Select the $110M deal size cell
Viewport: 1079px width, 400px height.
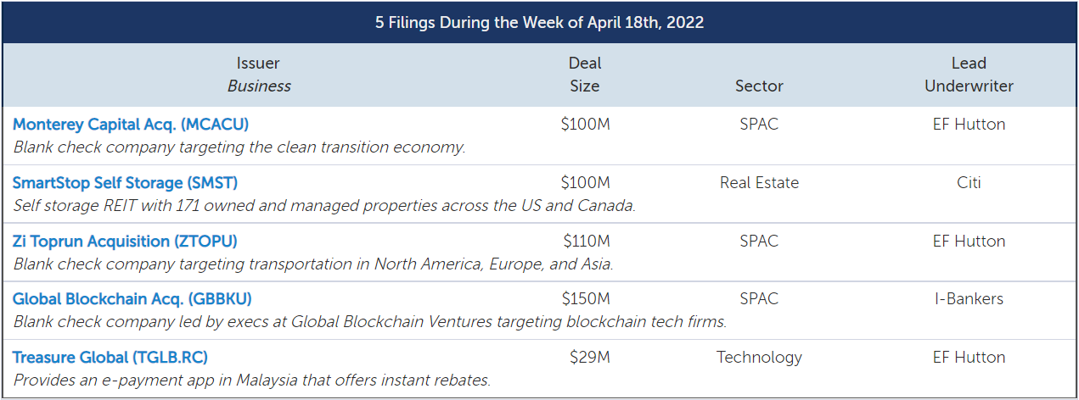click(585, 241)
